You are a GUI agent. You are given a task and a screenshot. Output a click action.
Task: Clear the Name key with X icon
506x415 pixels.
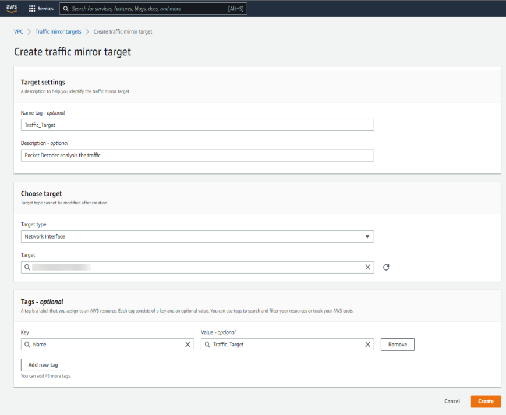pyautogui.click(x=187, y=345)
